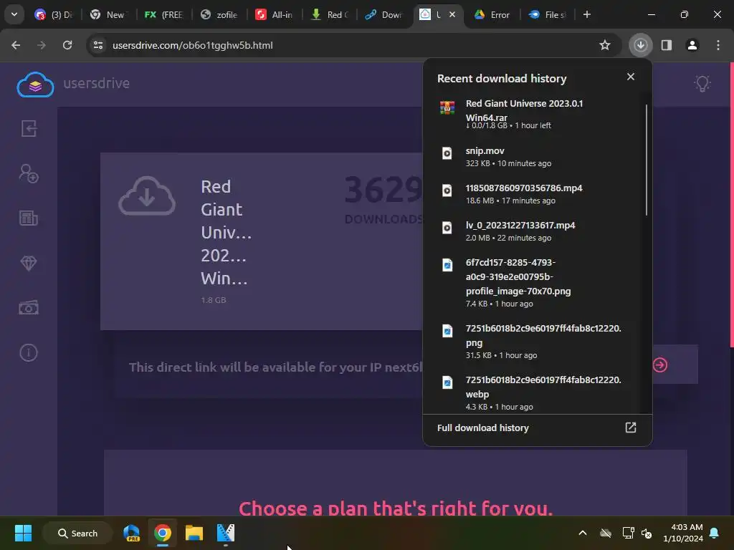Screen dimensions: 734x550
Task: Click the Chrome downloads toolbar icon
Action: coord(640,45)
